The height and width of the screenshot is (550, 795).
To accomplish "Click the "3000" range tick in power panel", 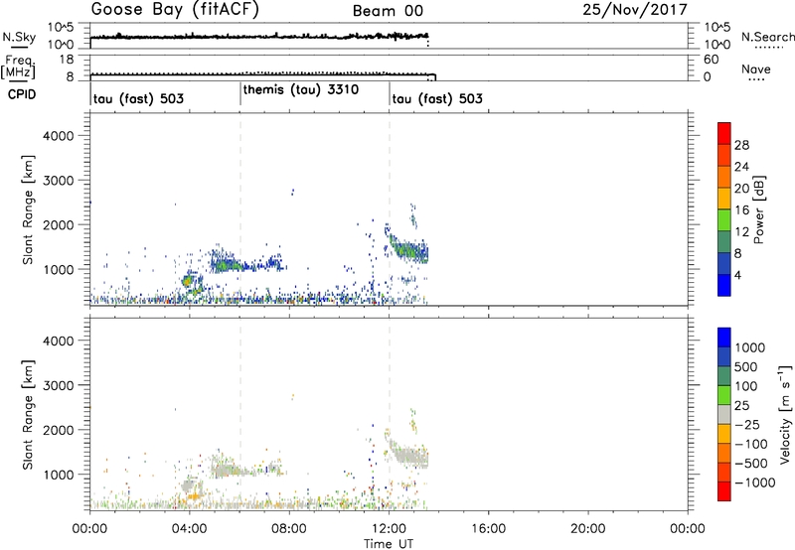I will click(x=58, y=181).
